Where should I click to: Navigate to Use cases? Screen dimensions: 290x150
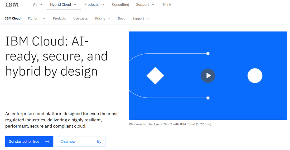click(x=80, y=19)
